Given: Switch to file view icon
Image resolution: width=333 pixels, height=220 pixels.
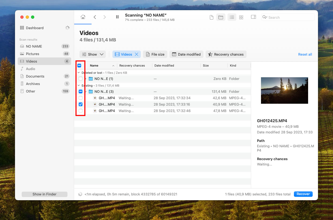Looking at the screenshot, I should 211,17.
